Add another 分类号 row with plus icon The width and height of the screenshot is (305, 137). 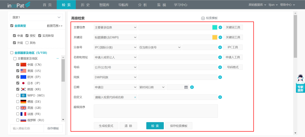(220, 47)
